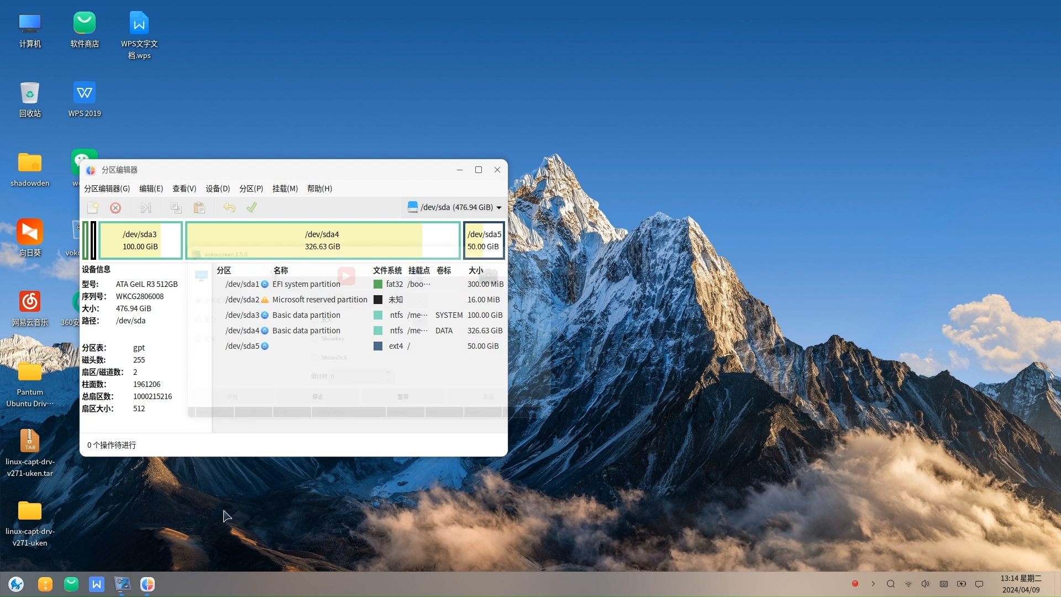Click the SYSTEM volume label cell
1061x597 pixels.
point(449,315)
